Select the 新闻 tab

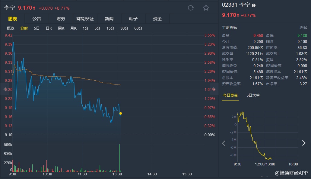click(x=109, y=19)
